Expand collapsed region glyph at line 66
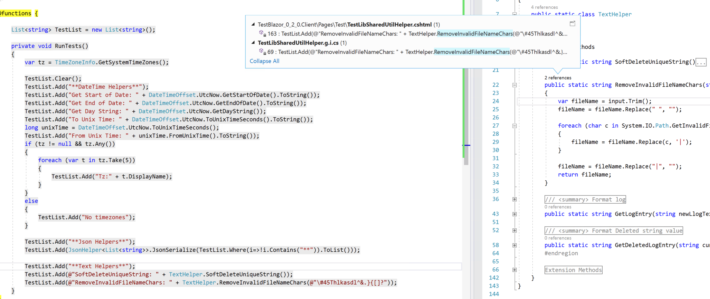Screen dimensions: 710x299 (x=514, y=270)
